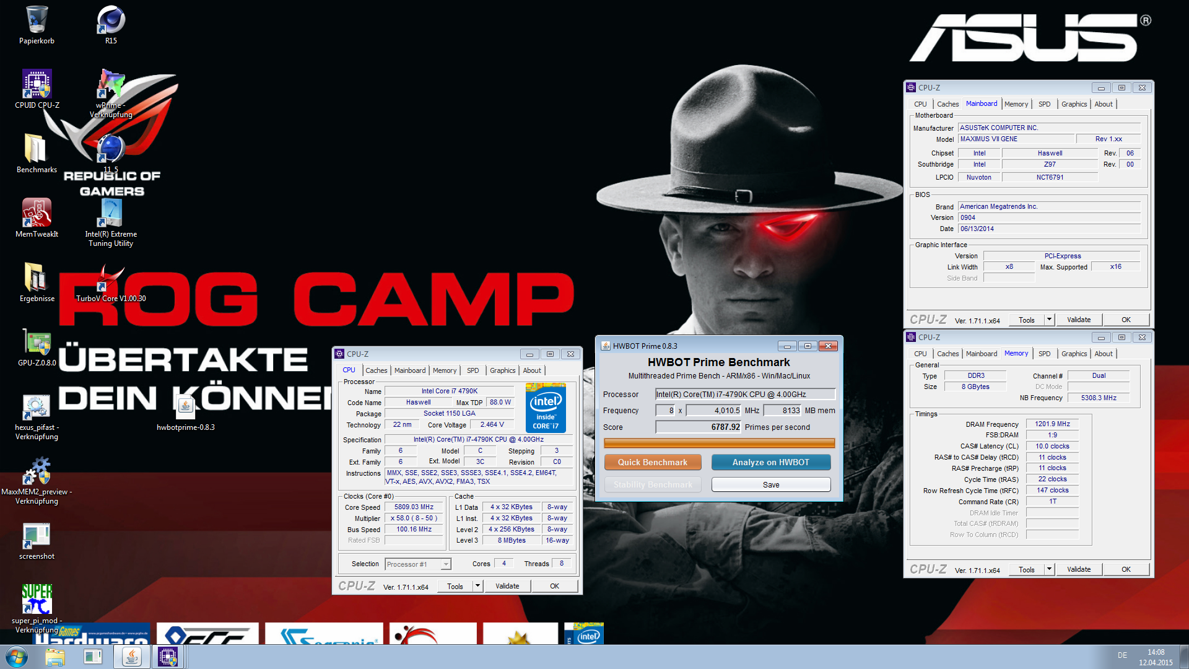Open Graphics tab in the Mainboard CPU-Z window
The height and width of the screenshot is (669, 1189).
[1074, 104]
